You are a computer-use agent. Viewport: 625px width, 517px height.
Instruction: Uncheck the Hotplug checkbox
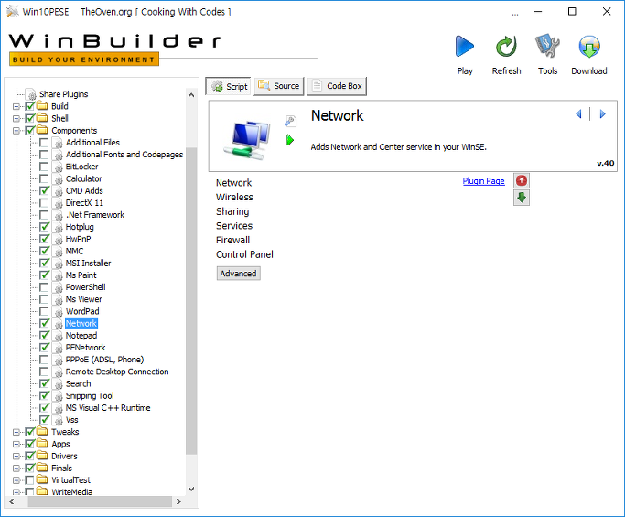pos(44,227)
